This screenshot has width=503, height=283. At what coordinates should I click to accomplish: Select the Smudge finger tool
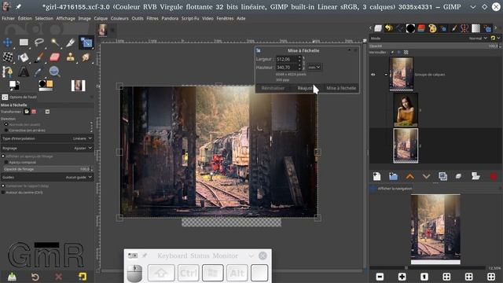point(86,57)
